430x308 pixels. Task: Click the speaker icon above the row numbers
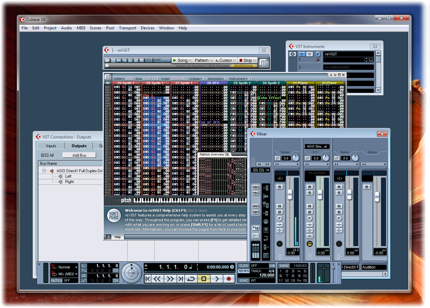(108, 83)
